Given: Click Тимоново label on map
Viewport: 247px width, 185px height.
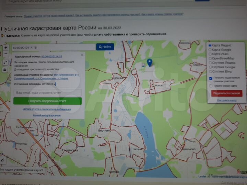Looking at the screenshot, I should [188, 149].
